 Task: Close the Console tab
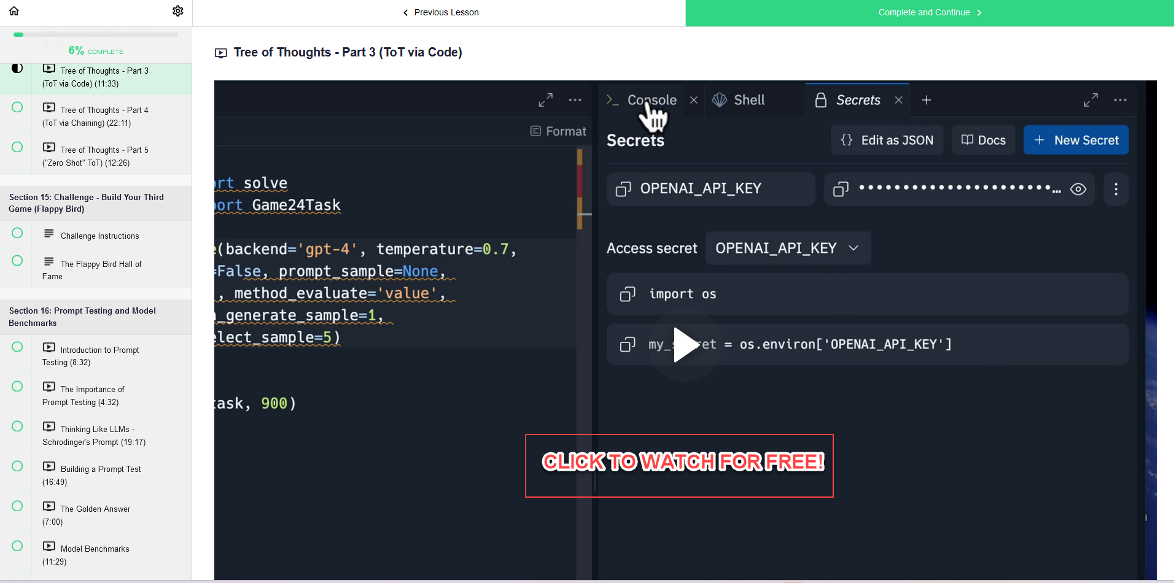pyautogui.click(x=694, y=100)
